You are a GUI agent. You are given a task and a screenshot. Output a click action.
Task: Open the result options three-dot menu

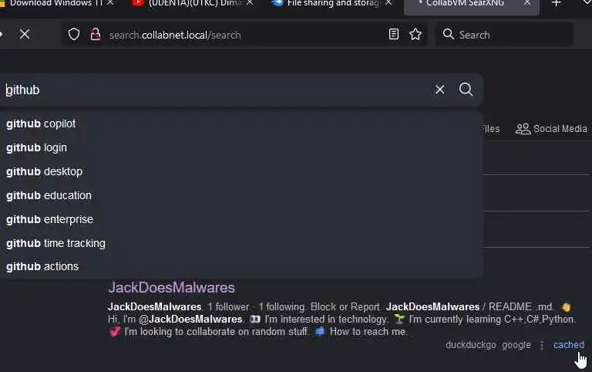(542, 345)
